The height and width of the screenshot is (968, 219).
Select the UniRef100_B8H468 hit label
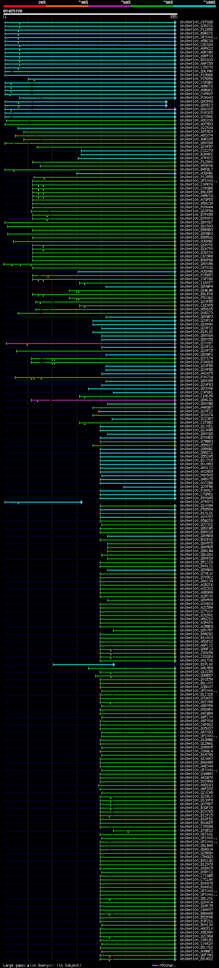pyautogui.click(x=196, y=913)
